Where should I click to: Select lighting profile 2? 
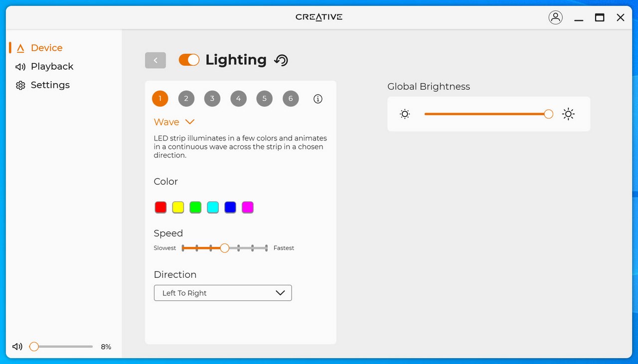(186, 99)
